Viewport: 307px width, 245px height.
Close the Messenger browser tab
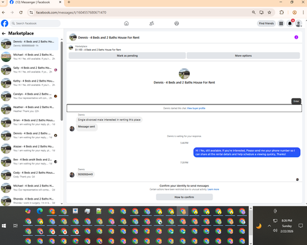click(x=60, y=2)
